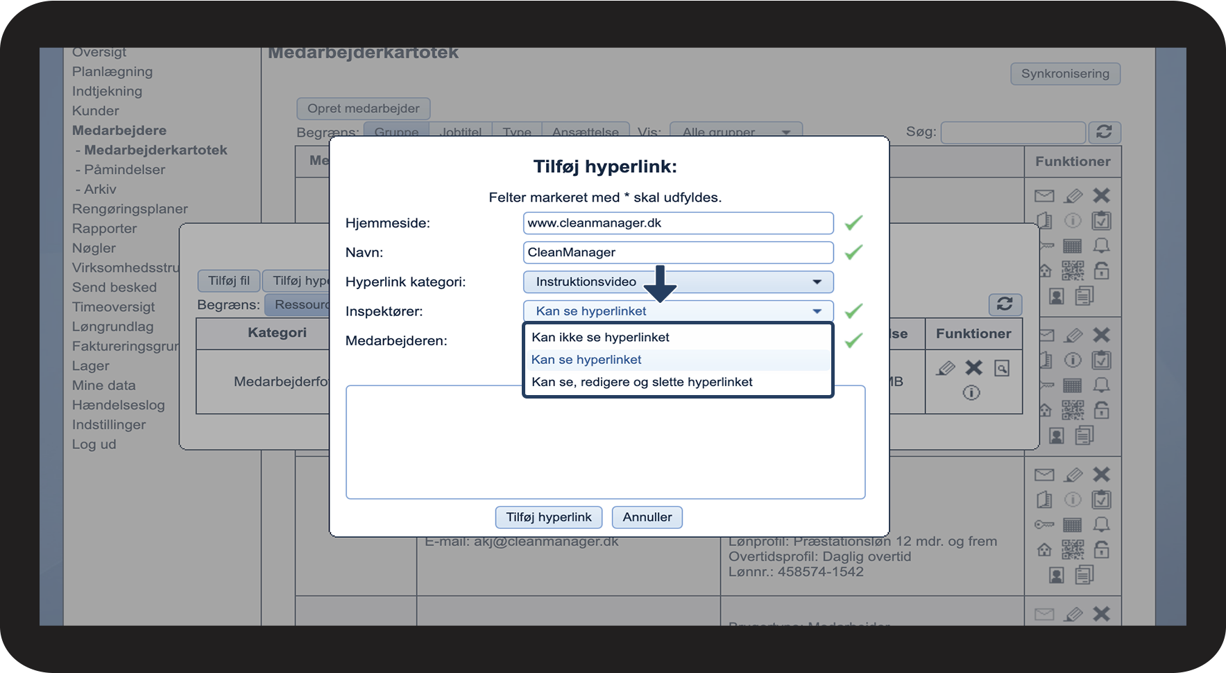Image resolution: width=1226 pixels, height=673 pixels.
Task: Open Indtjekning in the sidebar
Action: (107, 91)
